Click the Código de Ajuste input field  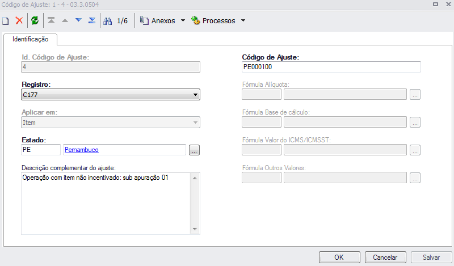point(331,67)
